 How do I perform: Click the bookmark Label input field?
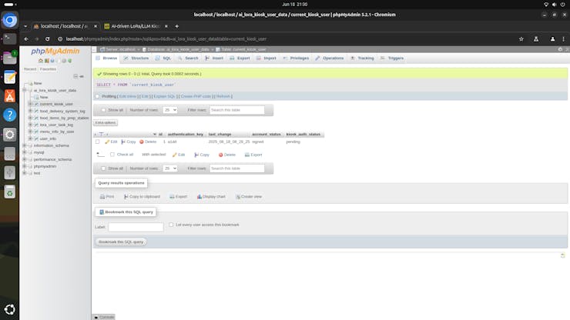coord(136,227)
